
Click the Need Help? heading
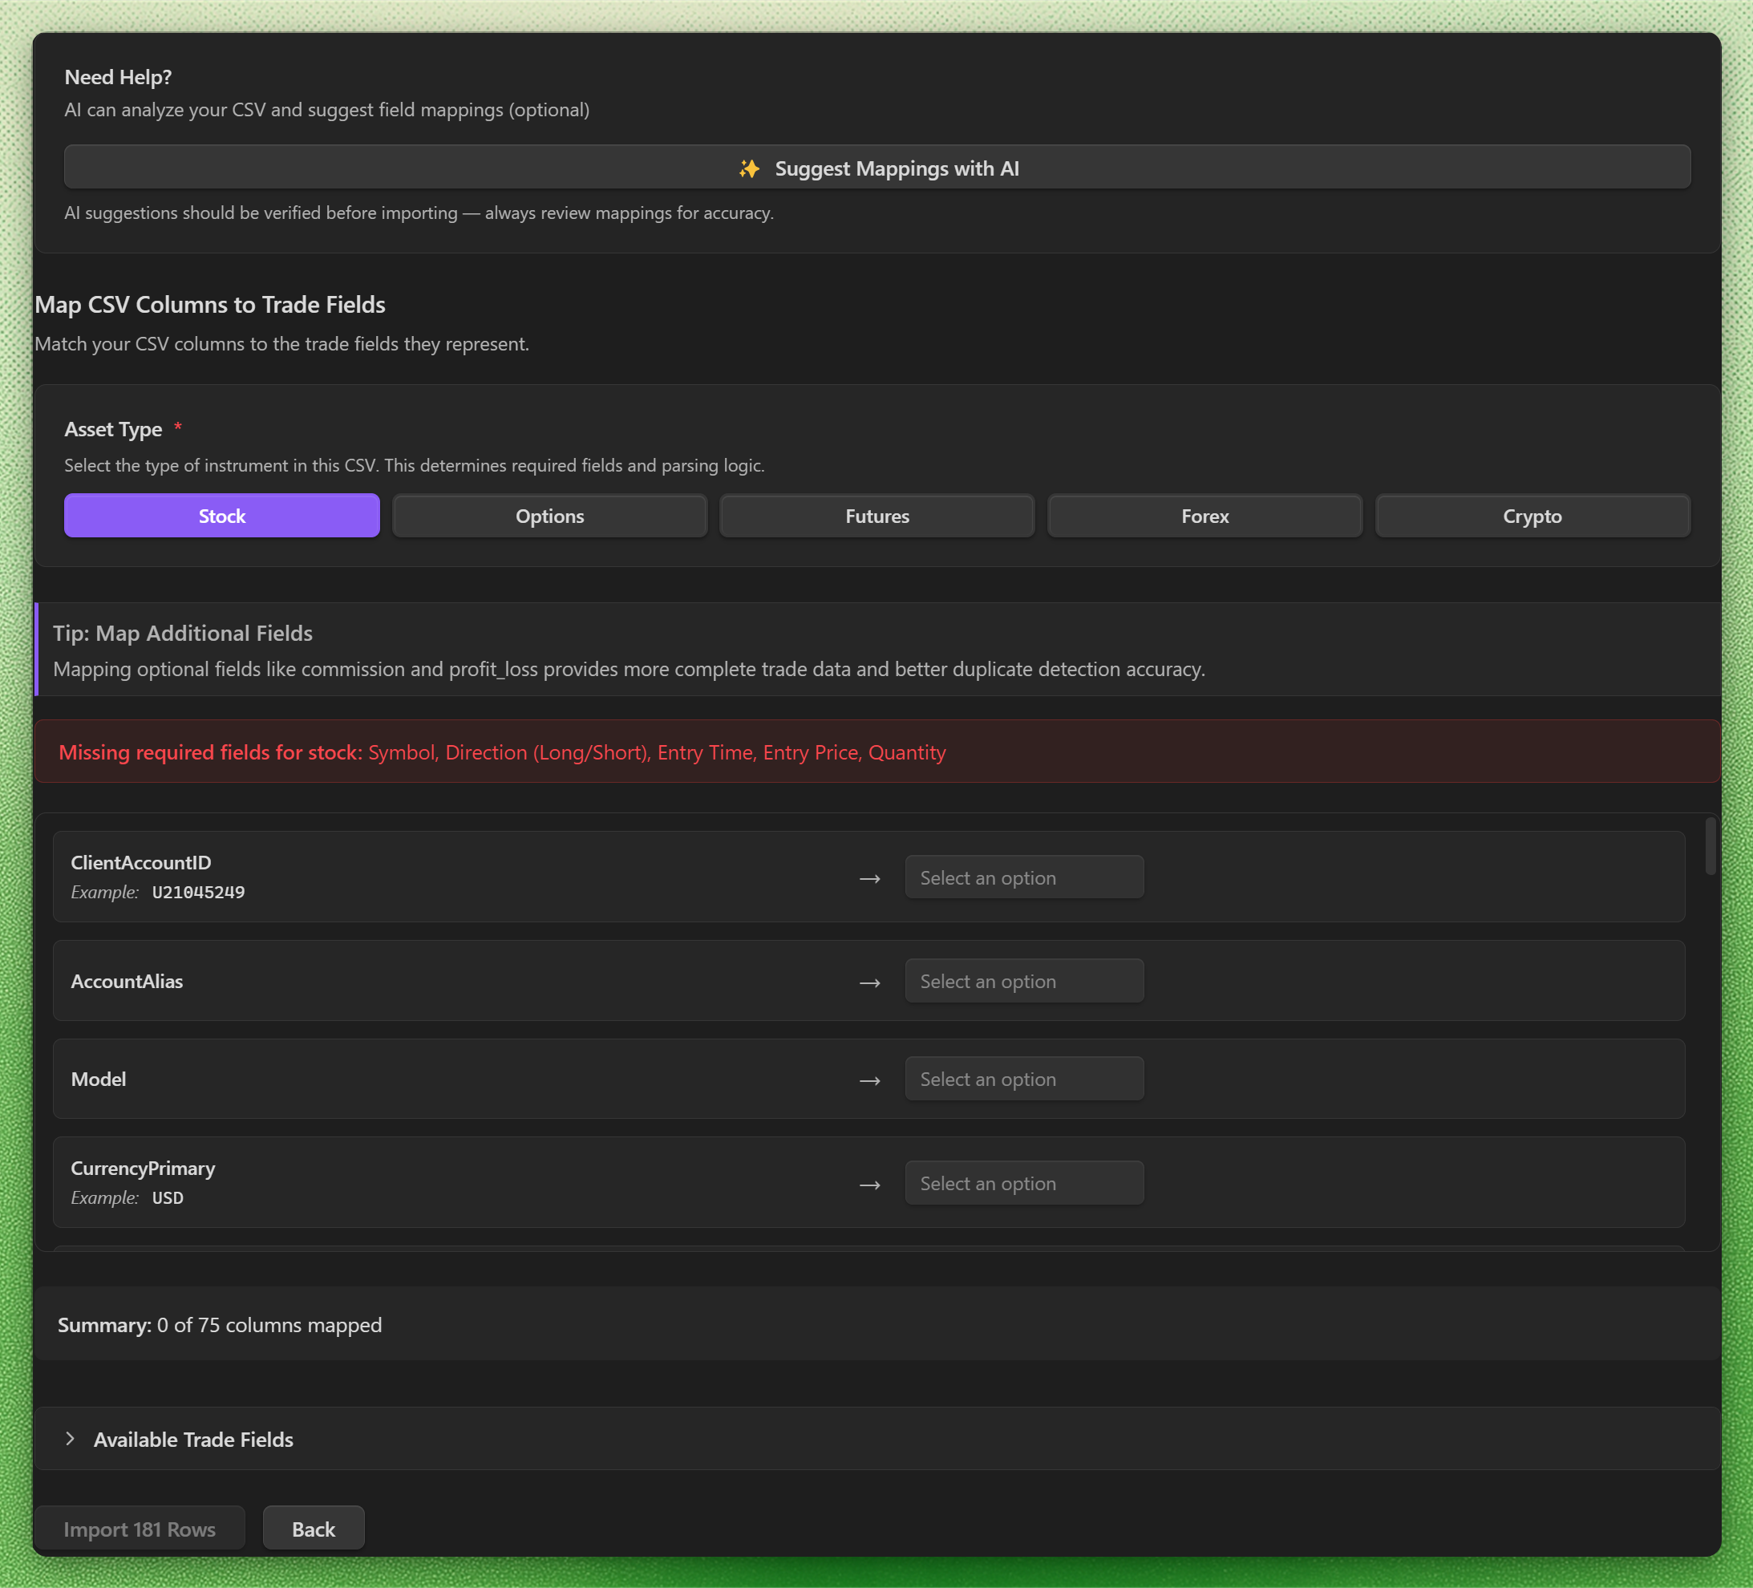tap(118, 78)
